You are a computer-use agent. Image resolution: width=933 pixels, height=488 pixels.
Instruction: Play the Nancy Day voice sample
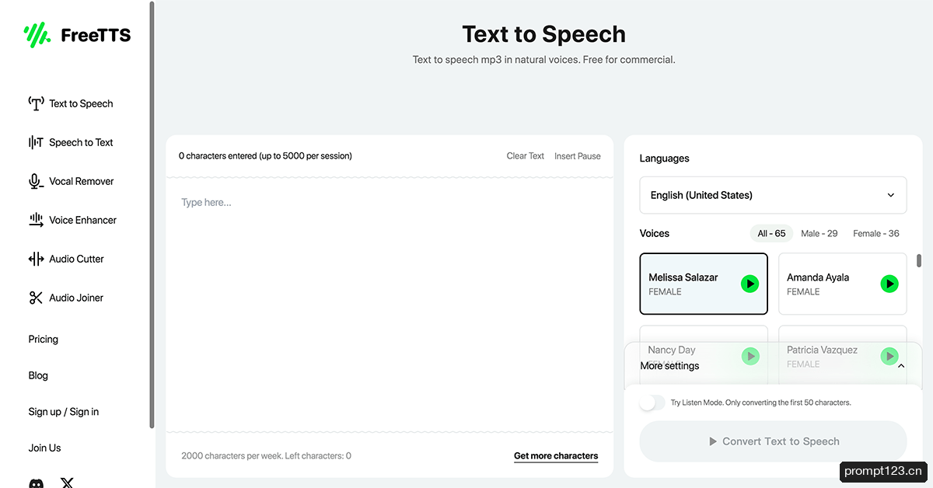click(750, 356)
